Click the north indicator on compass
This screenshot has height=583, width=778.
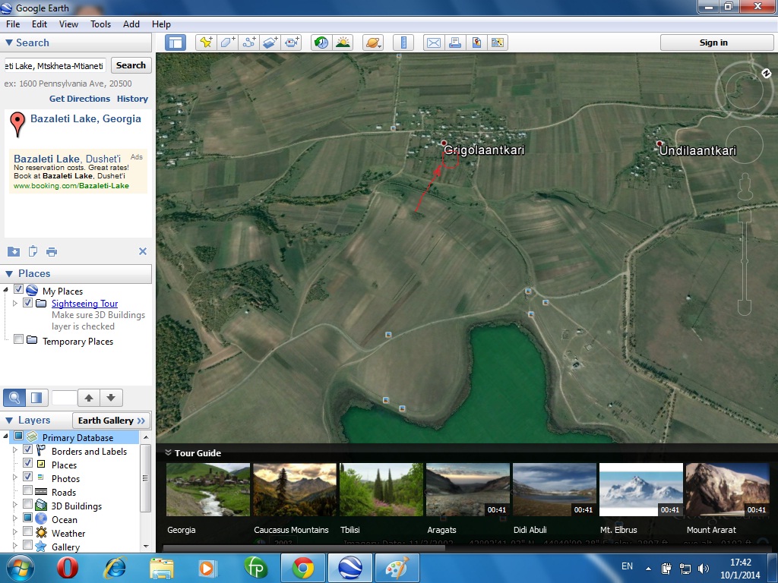tap(767, 74)
